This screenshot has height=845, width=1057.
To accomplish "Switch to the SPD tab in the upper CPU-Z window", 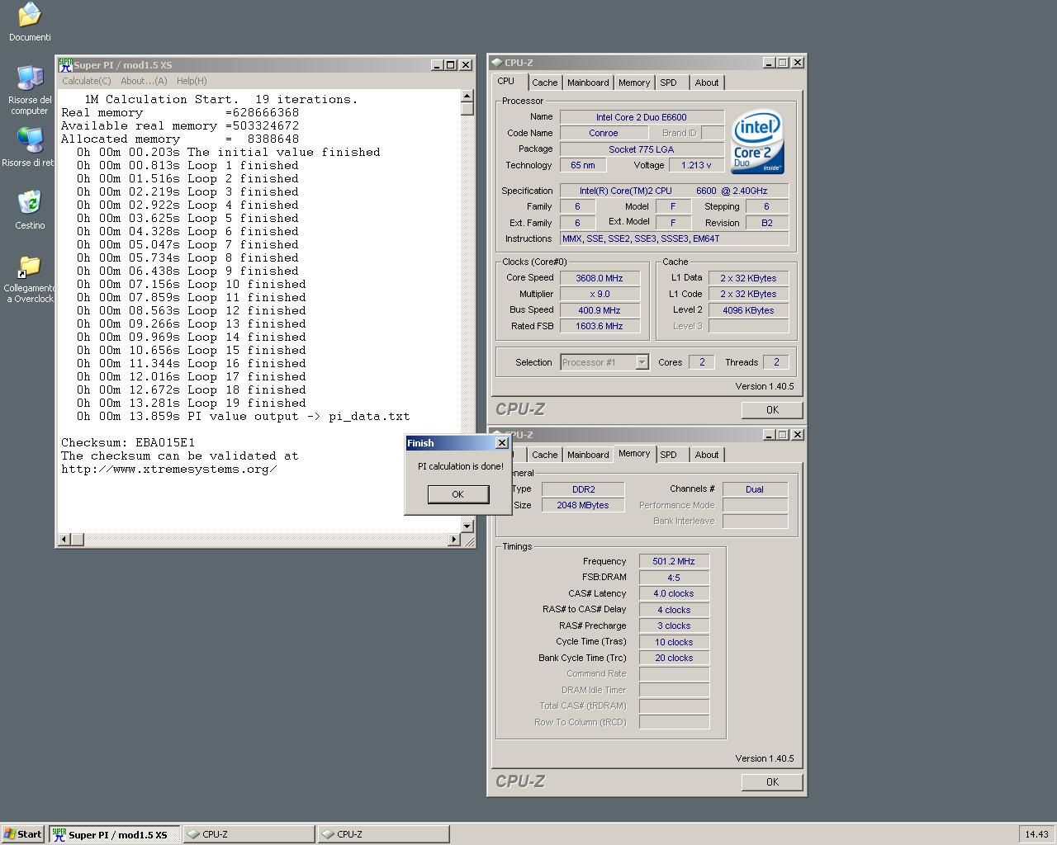I will pos(669,83).
